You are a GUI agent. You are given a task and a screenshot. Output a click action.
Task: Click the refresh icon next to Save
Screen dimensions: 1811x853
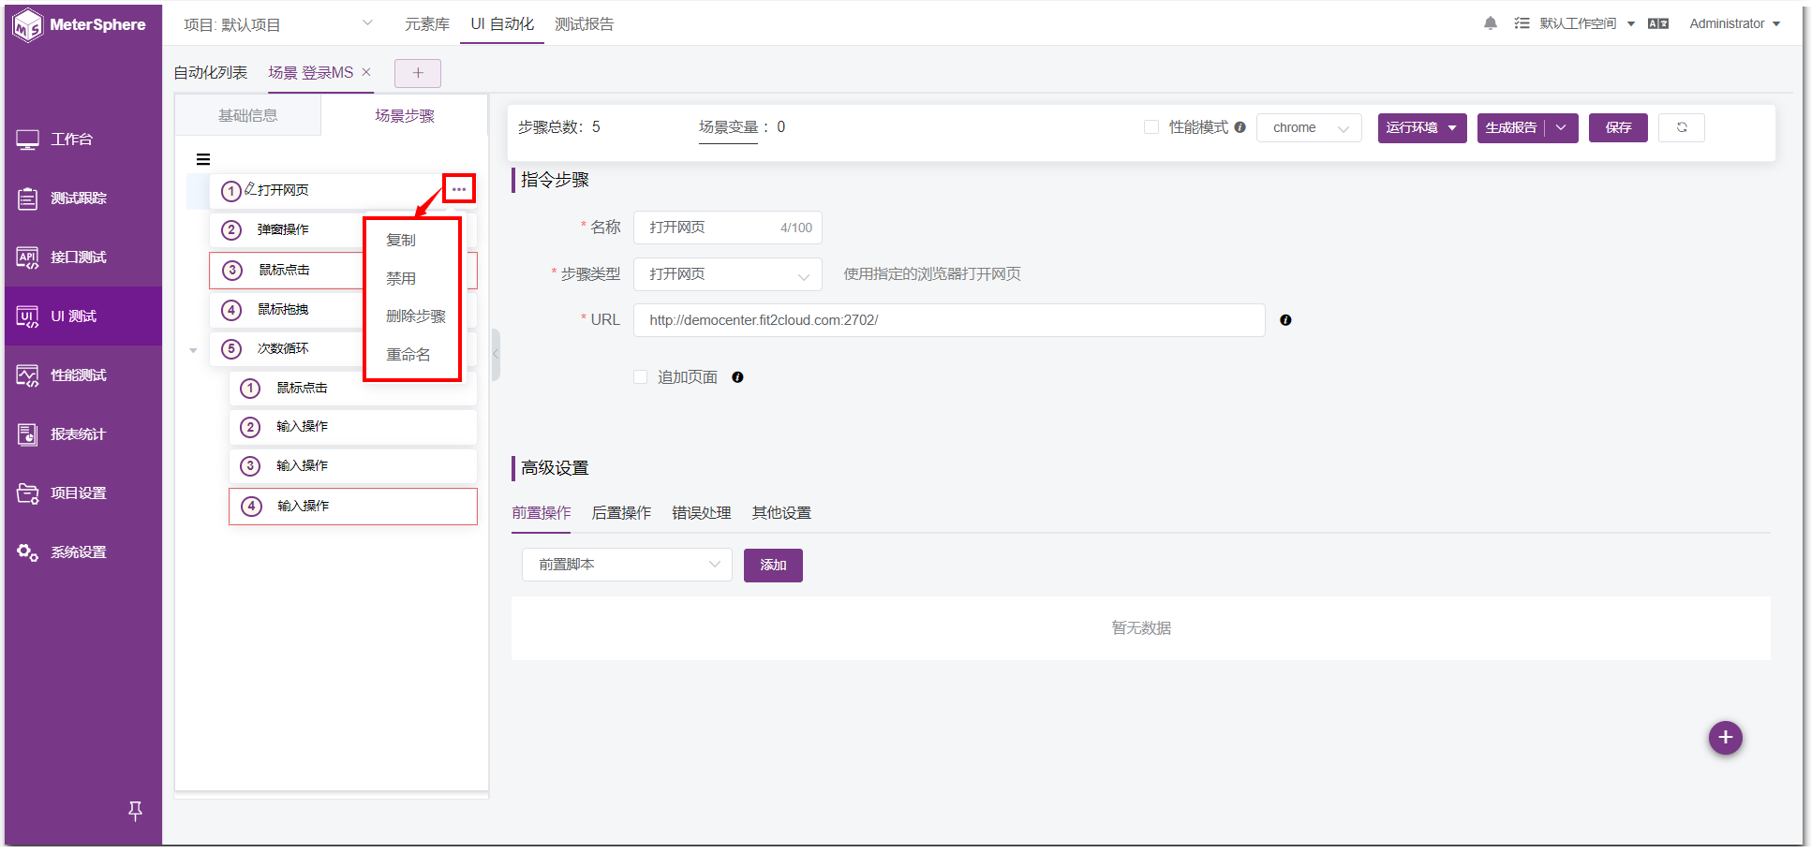(x=1681, y=127)
